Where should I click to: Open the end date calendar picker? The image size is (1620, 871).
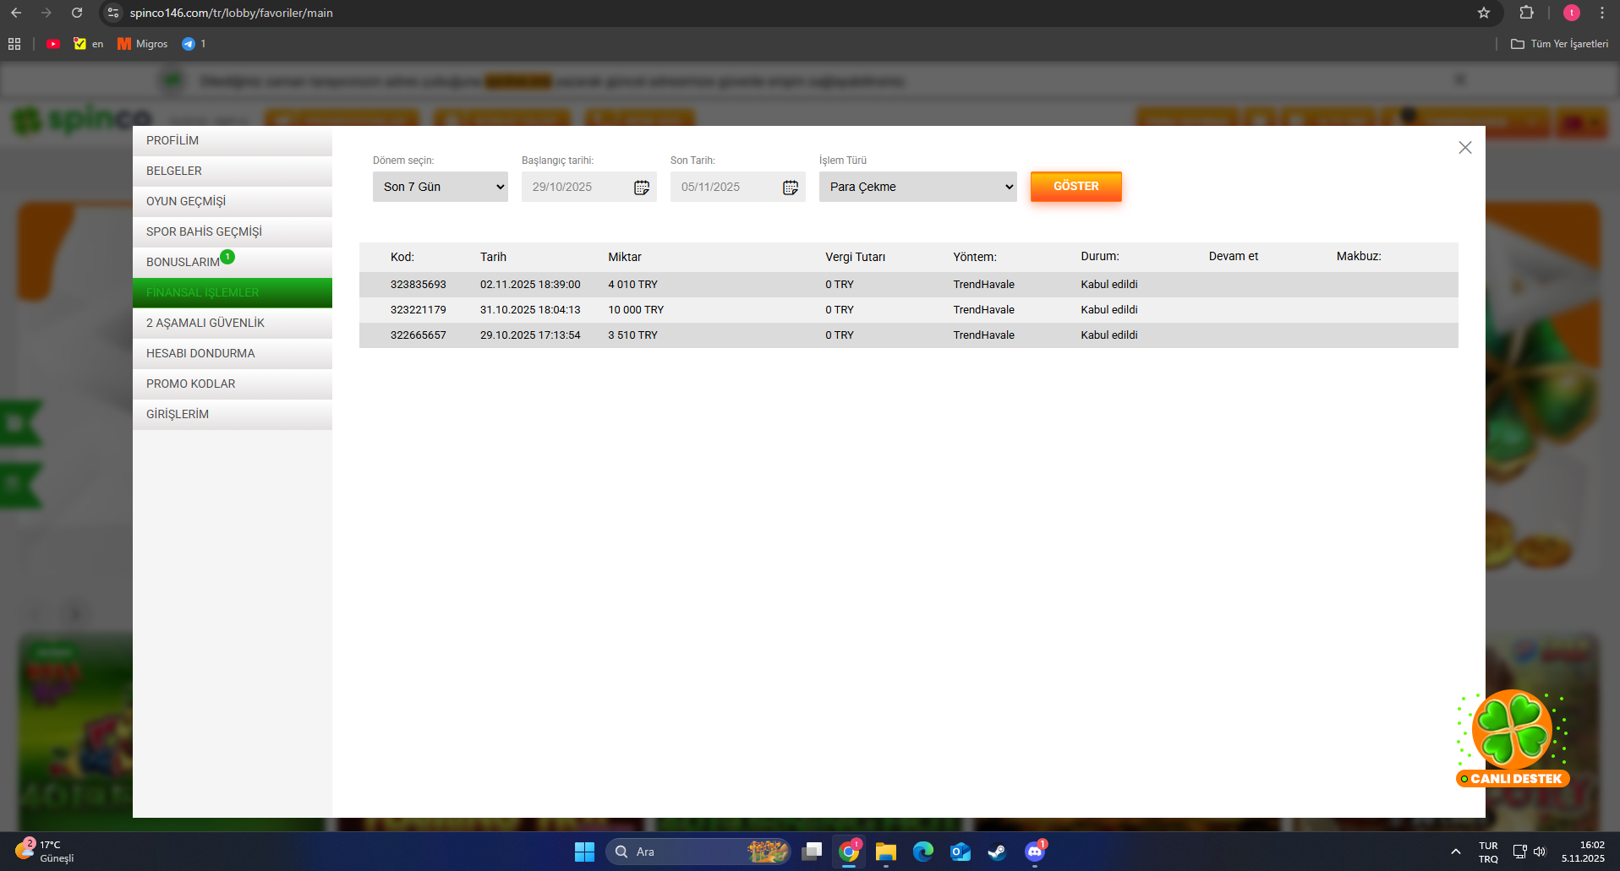[791, 188]
